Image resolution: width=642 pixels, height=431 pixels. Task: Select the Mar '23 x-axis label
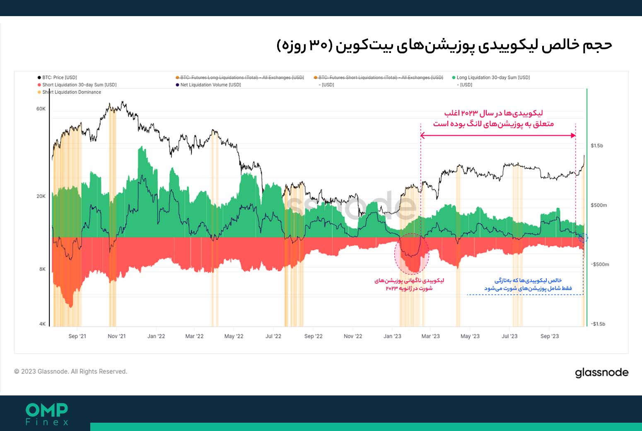[430, 336]
